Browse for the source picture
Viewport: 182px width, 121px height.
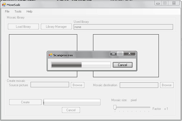[77, 85]
